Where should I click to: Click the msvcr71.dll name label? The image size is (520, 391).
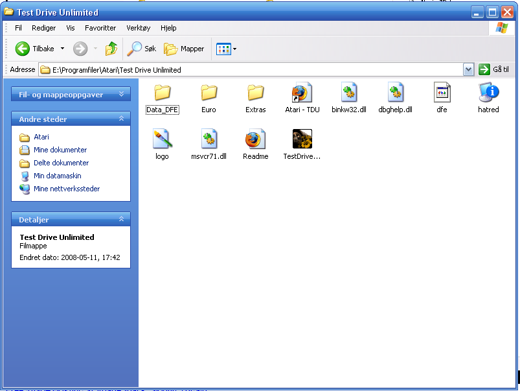209,156
